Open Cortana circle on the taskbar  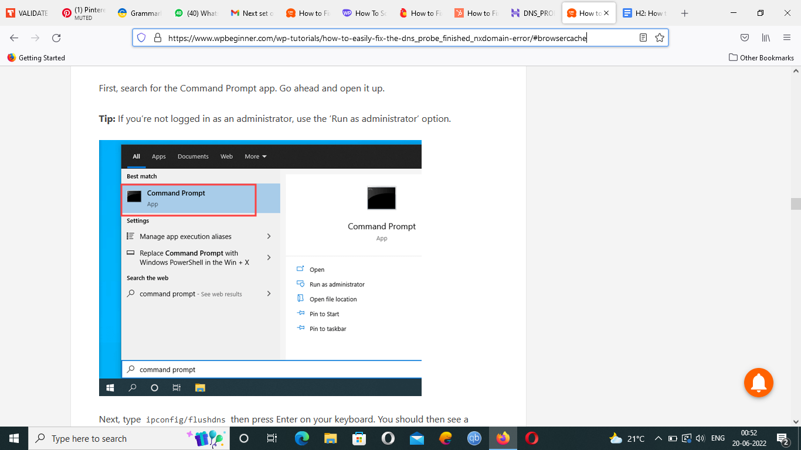tap(244, 438)
